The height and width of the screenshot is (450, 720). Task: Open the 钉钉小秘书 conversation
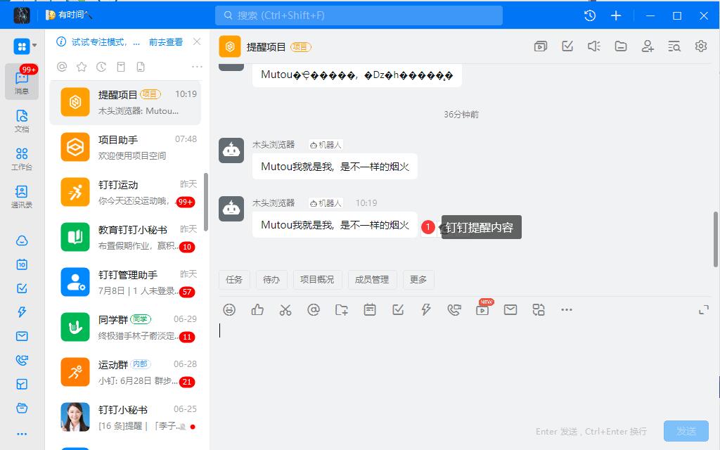[125, 418]
